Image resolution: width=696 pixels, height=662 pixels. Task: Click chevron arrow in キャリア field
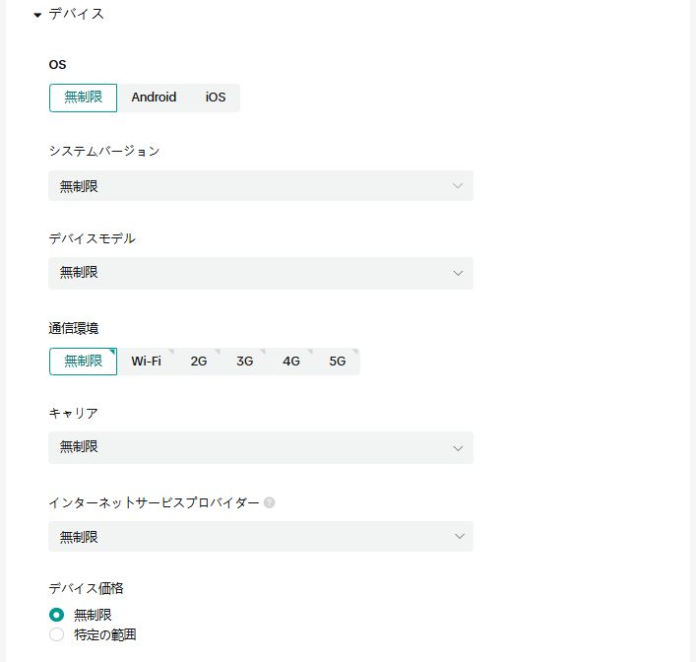point(458,448)
